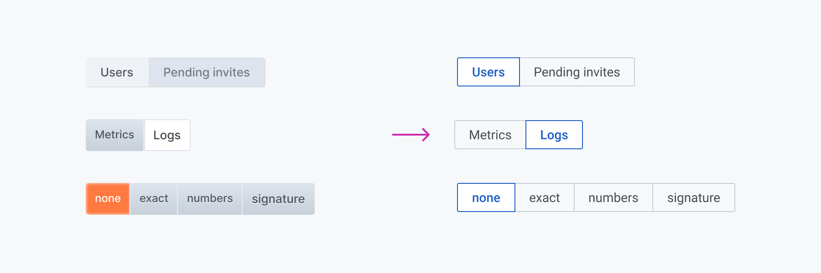Activate the Logs segment with blue border
Viewport: 821px width, 273px height.
coord(554,135)
